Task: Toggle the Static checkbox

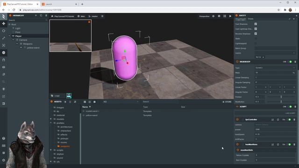Action: pos(256,38)
